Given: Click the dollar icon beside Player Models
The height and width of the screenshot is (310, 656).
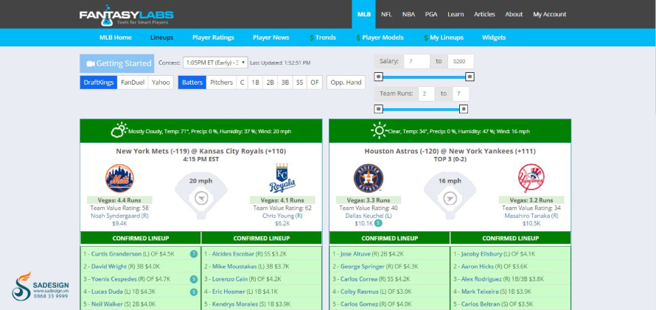Looking at the screenshot, I should click(358, 38).
